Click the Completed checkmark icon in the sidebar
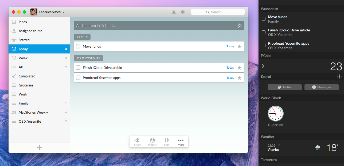The image size is (344, 166). coord(14,76)
